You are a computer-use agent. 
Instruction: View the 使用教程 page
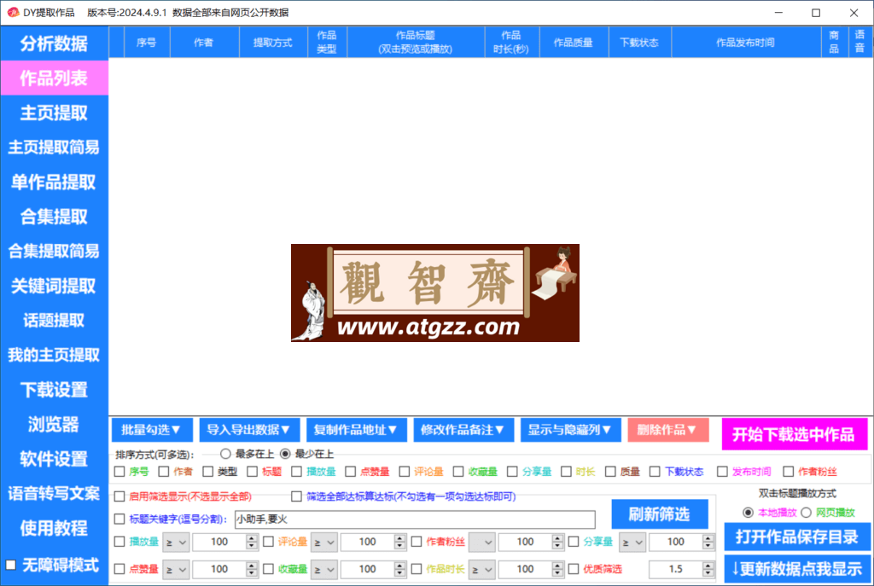coord(54,528)
